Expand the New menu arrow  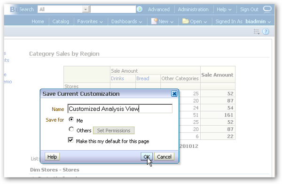tap(172, 22)
